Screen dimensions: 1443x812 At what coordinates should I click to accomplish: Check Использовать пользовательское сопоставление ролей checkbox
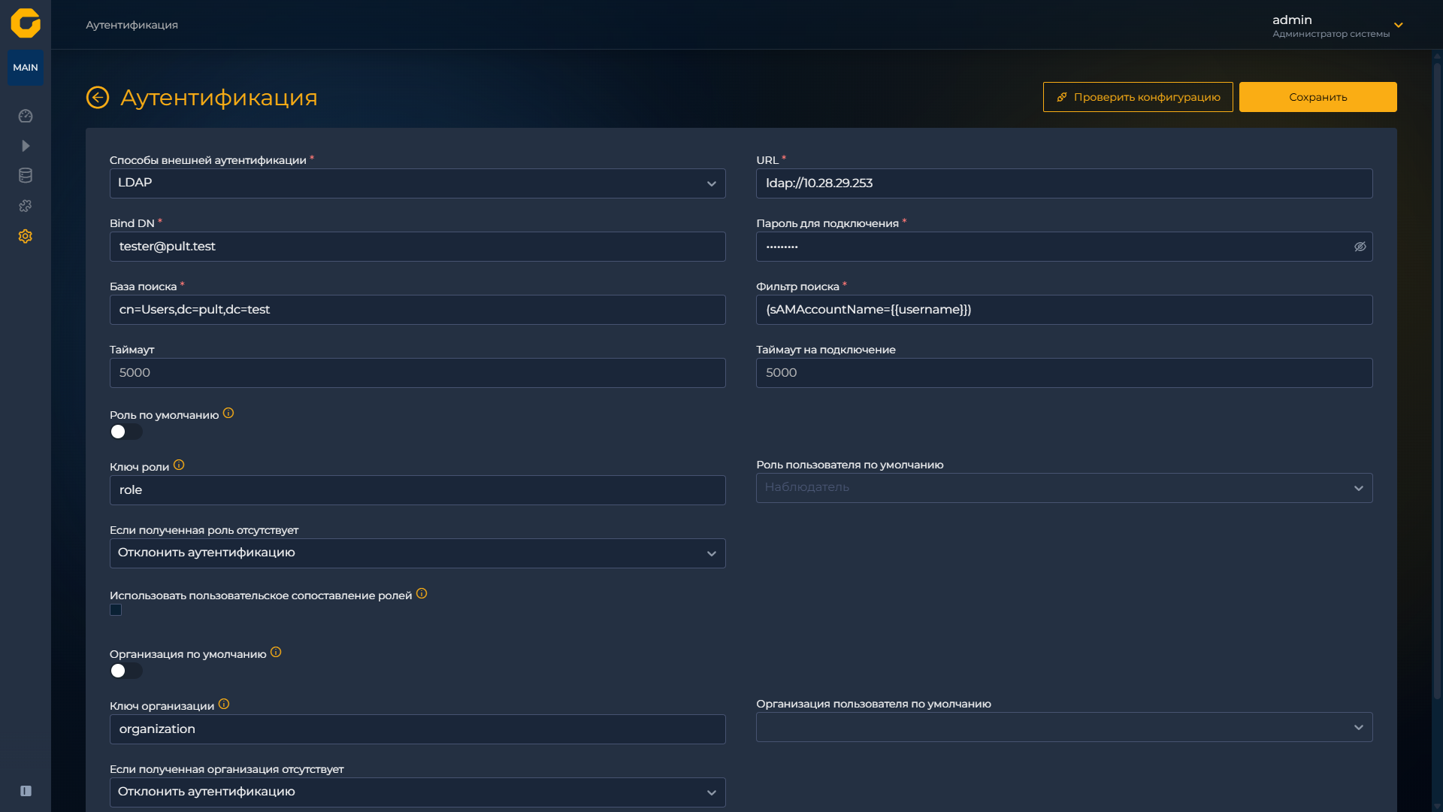pyautogui.click(x=116, y=610)
